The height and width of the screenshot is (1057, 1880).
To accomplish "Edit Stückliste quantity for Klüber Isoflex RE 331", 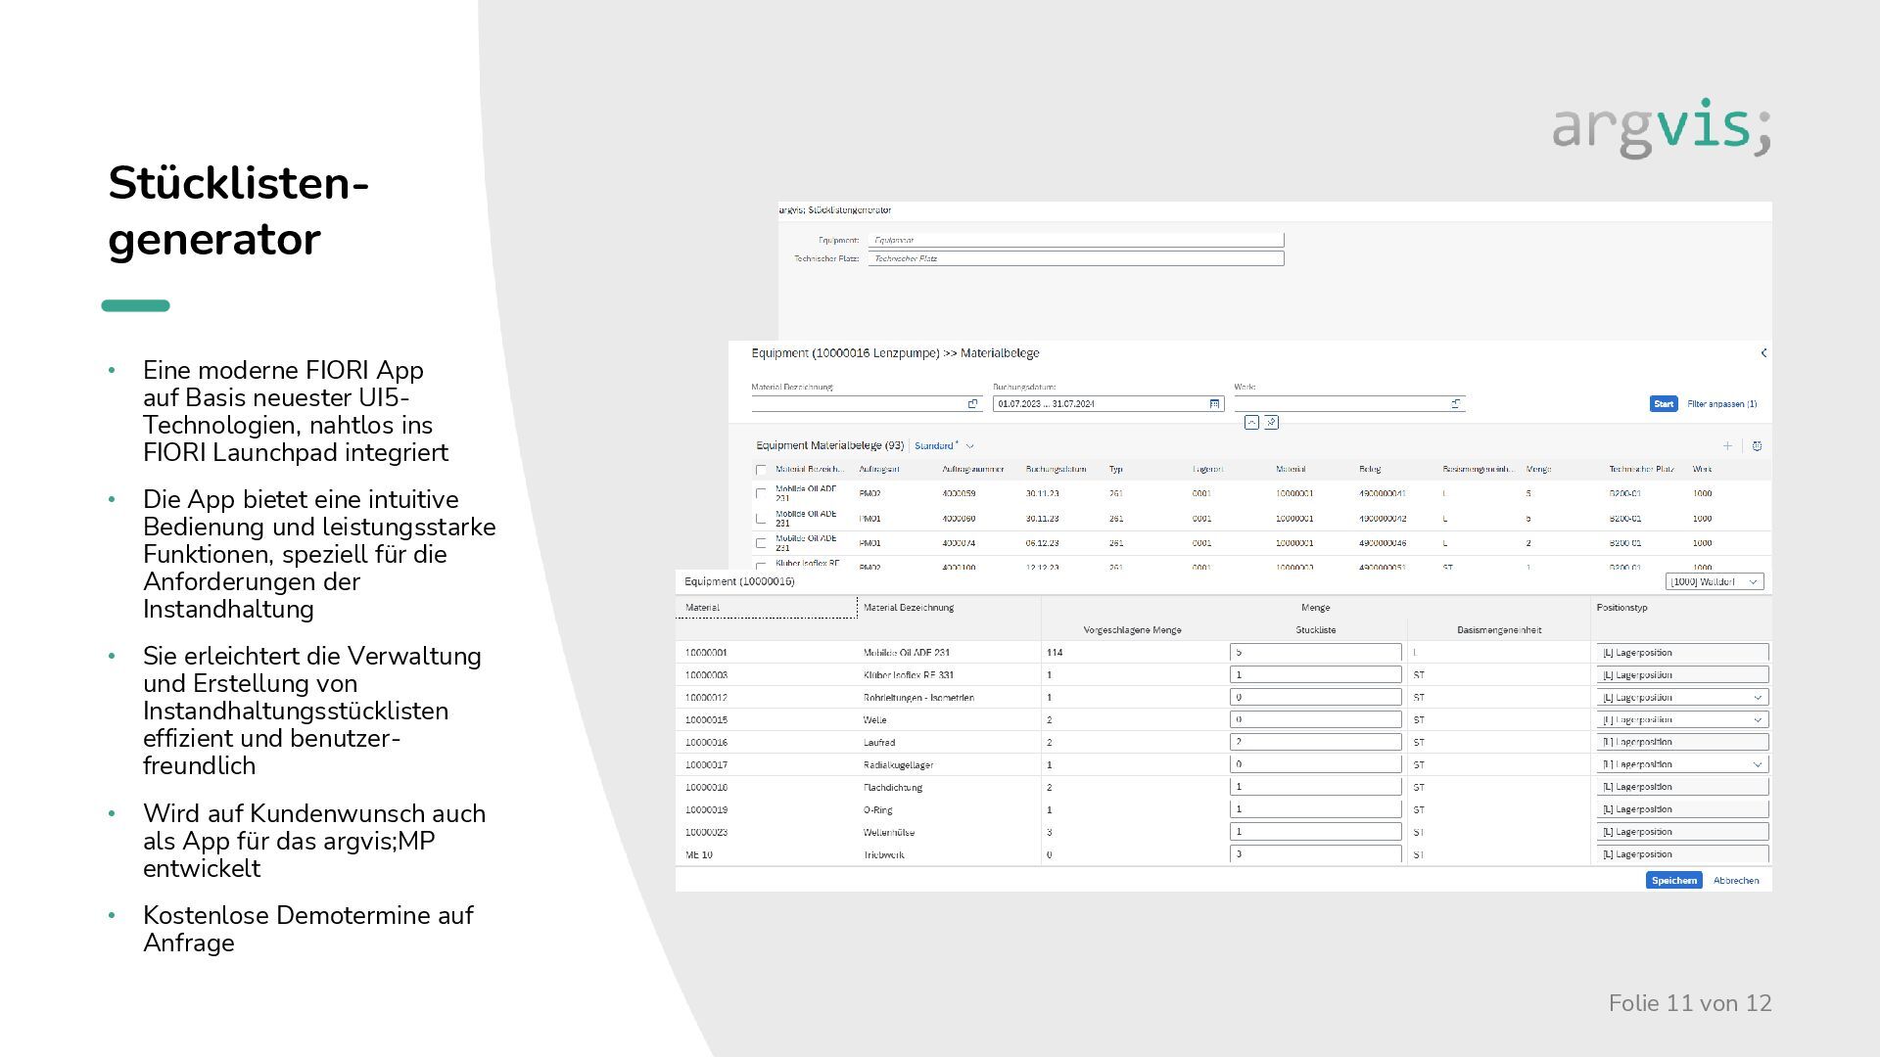I will (1315, 675).
